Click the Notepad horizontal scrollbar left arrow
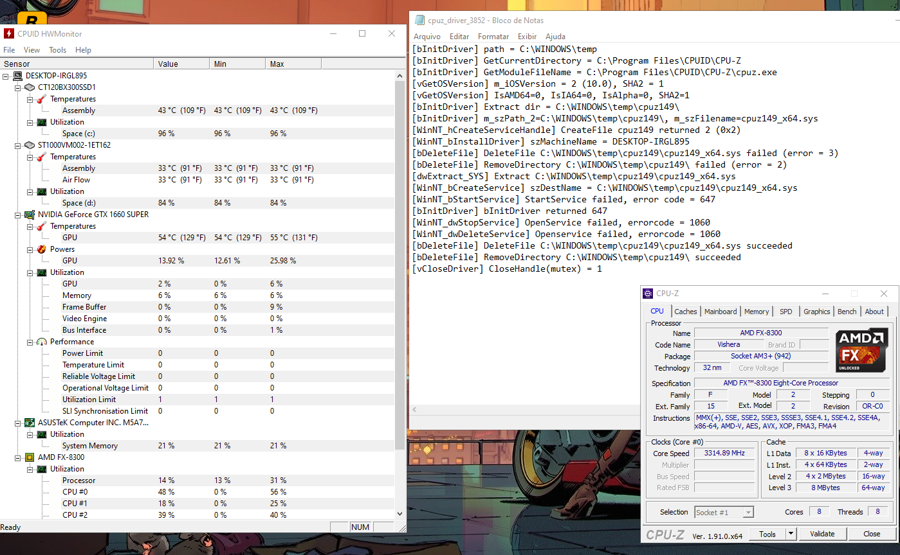The width and height of the screenshot is (900, 555). [x=414, y=410]
